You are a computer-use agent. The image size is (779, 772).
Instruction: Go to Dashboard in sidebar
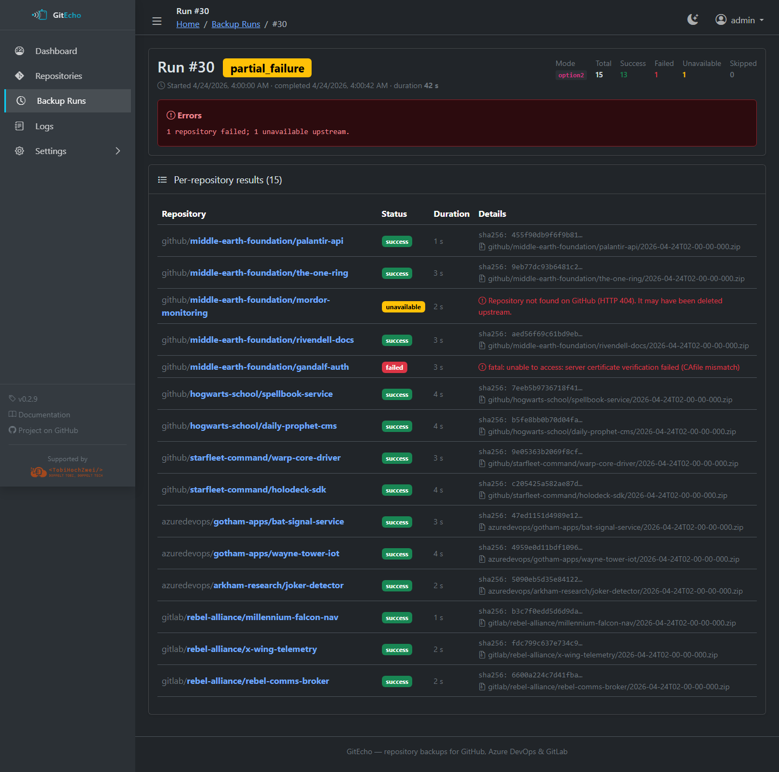[x=56, y=51]
